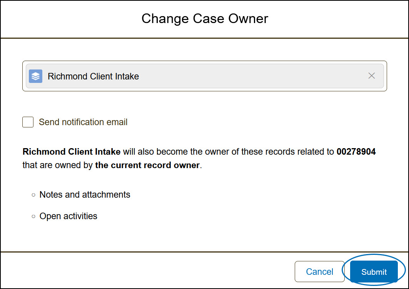Click the Change Case Owner heading
The image size is (409, 289).
(205, 19)
